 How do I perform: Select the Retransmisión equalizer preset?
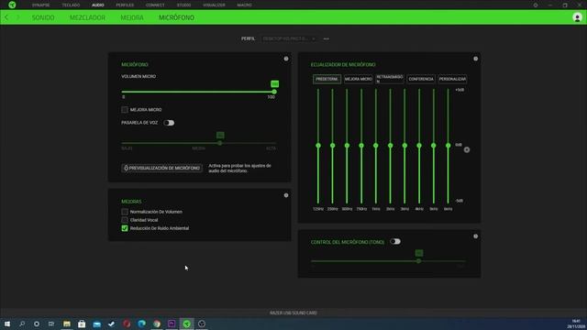pyautogui.click(x=390, y=79)
